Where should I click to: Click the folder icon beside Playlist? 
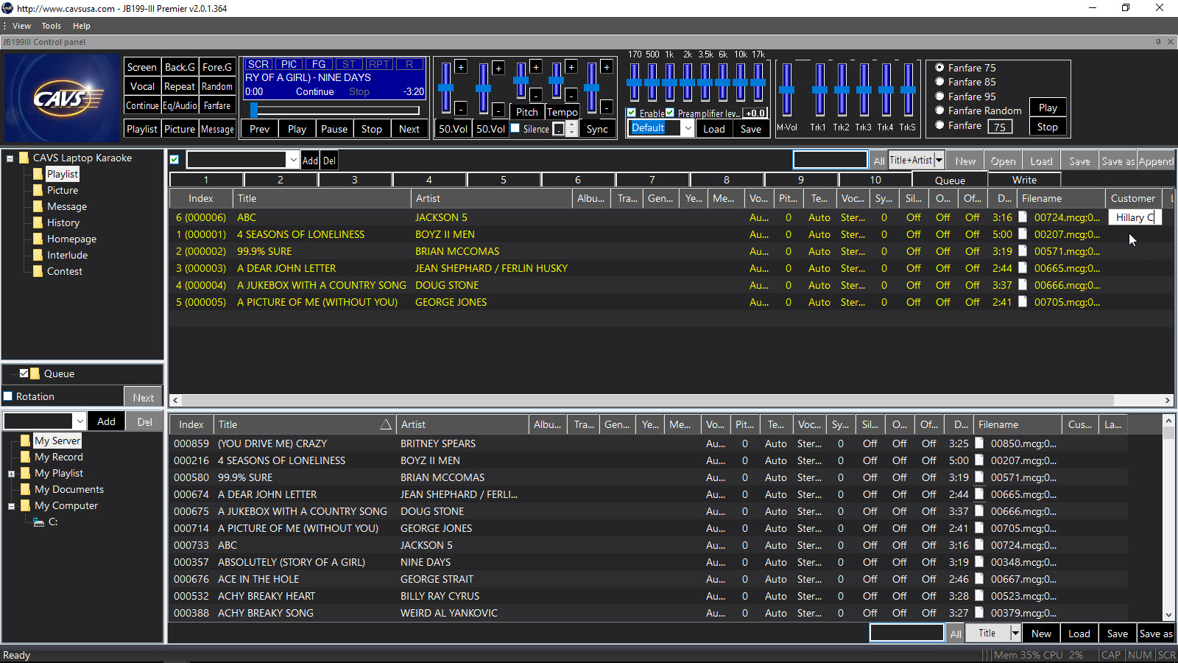[38, 174]
